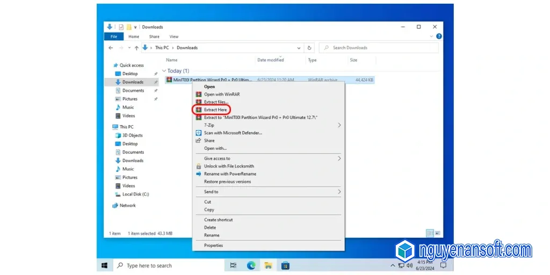Open Microsoft Store taskbar icon
The height and width of the screenshot is (275, 550).
point(286,265)
